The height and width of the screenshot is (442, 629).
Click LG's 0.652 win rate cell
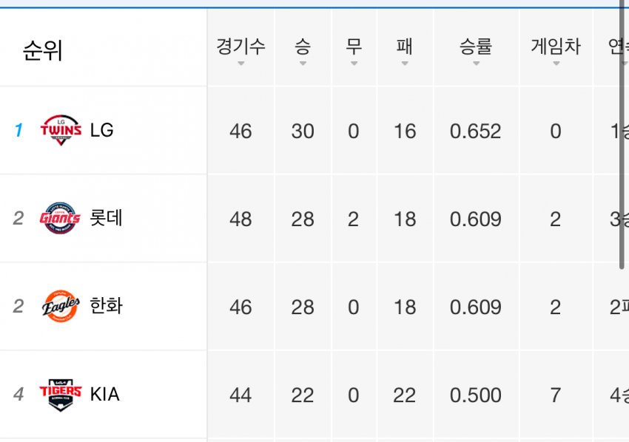click(x=475, y=132)
